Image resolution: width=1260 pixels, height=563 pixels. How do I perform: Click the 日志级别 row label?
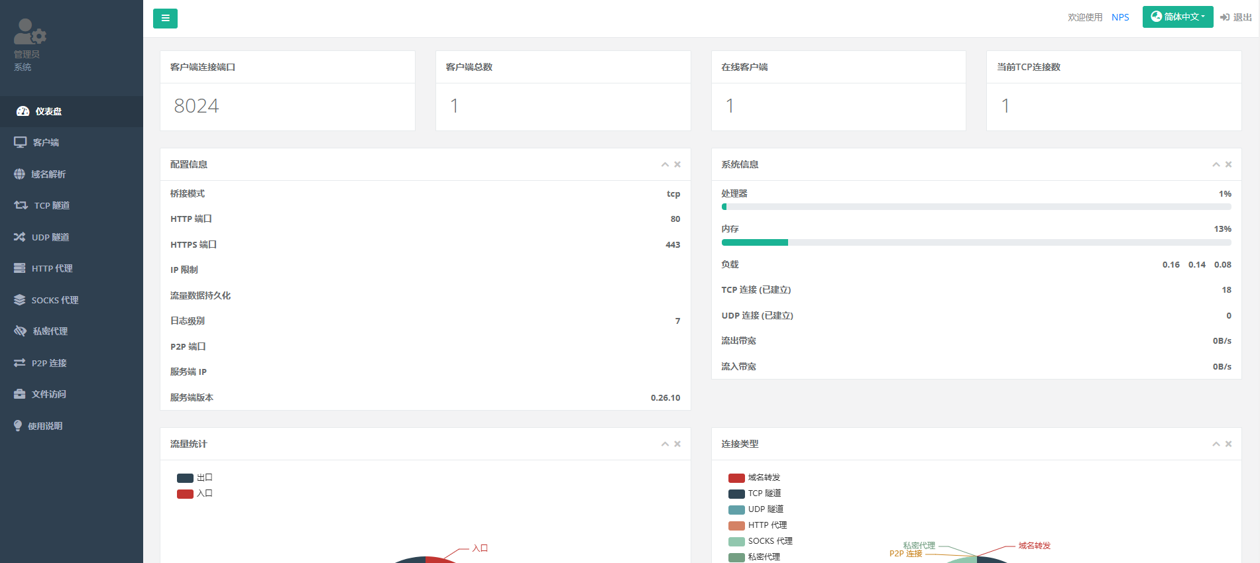[188, 321]
